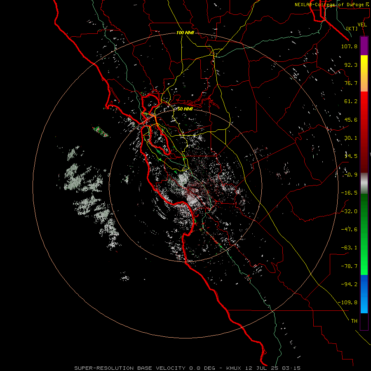371x371 pixels.
Task: Click the -94.2 legend value
Action: click(349, 284)
